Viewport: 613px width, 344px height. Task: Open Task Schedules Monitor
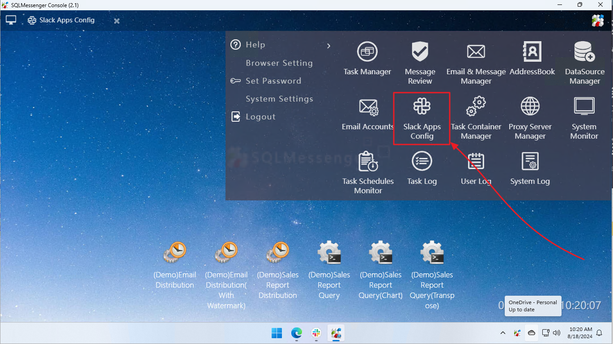click(368, 173)
